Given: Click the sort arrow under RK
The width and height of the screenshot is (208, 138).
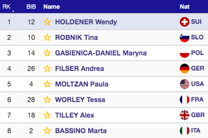Looking at the screenshot, I should tap(13, 11).
